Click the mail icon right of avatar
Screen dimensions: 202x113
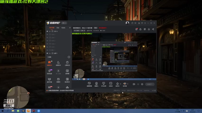pyautogui.click(x=132, y=23)
